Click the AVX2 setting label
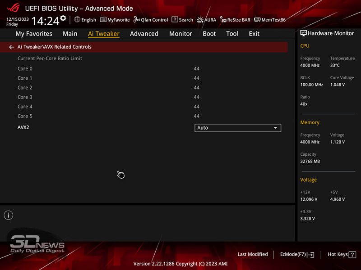The width and height of the screenshot is (361, 270). tap(23, 127)
